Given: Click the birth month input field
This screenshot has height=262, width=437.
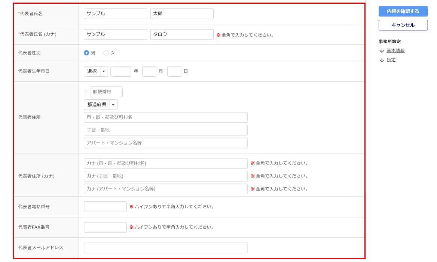Looking at the screenshot, I should [x=149, y=71].
